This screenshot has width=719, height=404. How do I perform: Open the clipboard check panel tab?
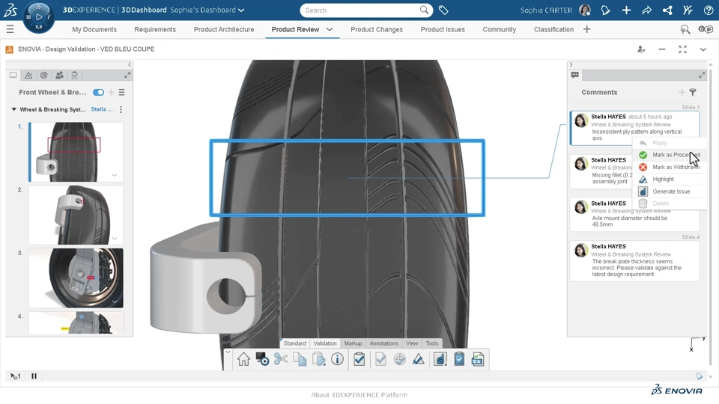[75, 75]
